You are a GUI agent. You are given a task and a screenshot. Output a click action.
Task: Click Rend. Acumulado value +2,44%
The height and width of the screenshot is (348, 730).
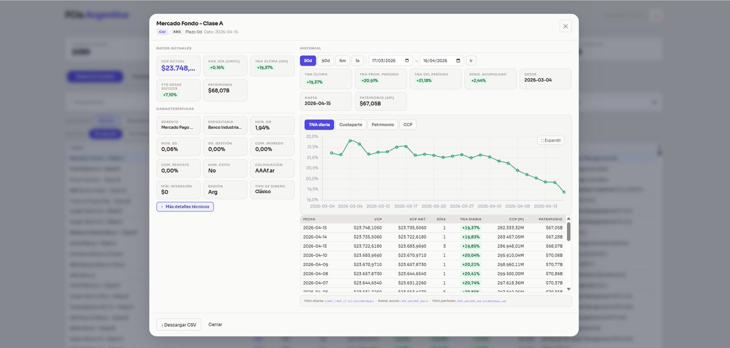tap(478, 81)
